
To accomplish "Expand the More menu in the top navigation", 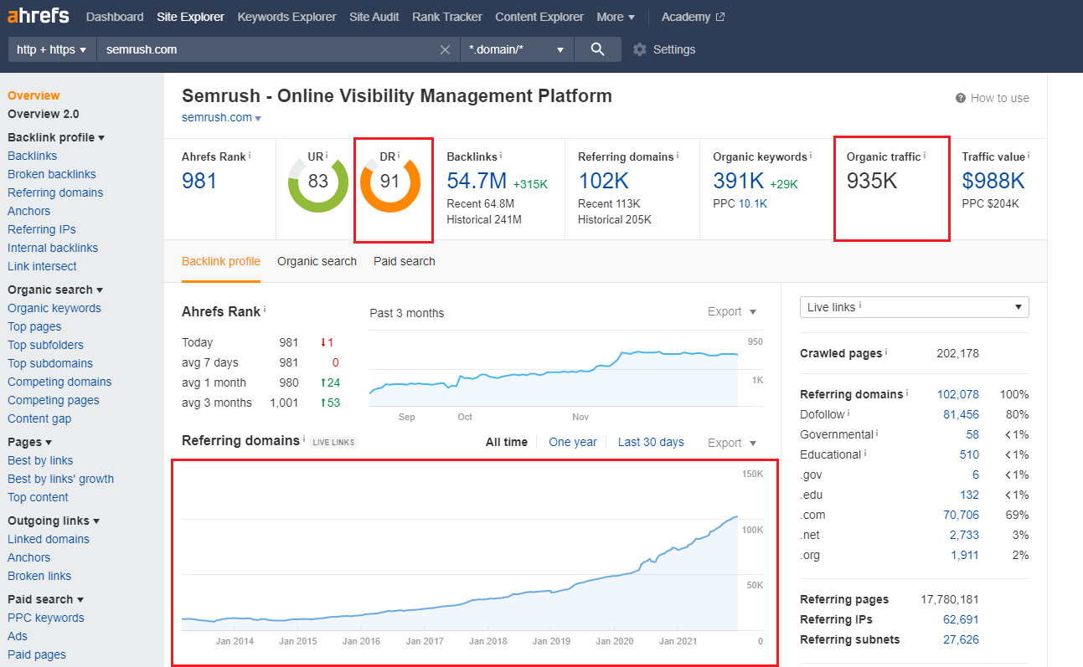I will (616, 17).
